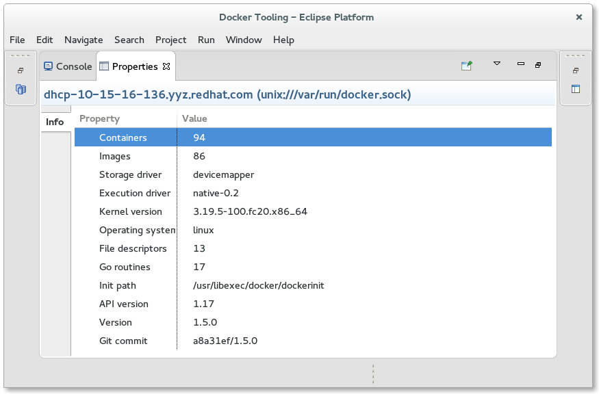Open the Search menu
Screen dimensions: 599x394
pyautogui.click(x=129, y=40)
